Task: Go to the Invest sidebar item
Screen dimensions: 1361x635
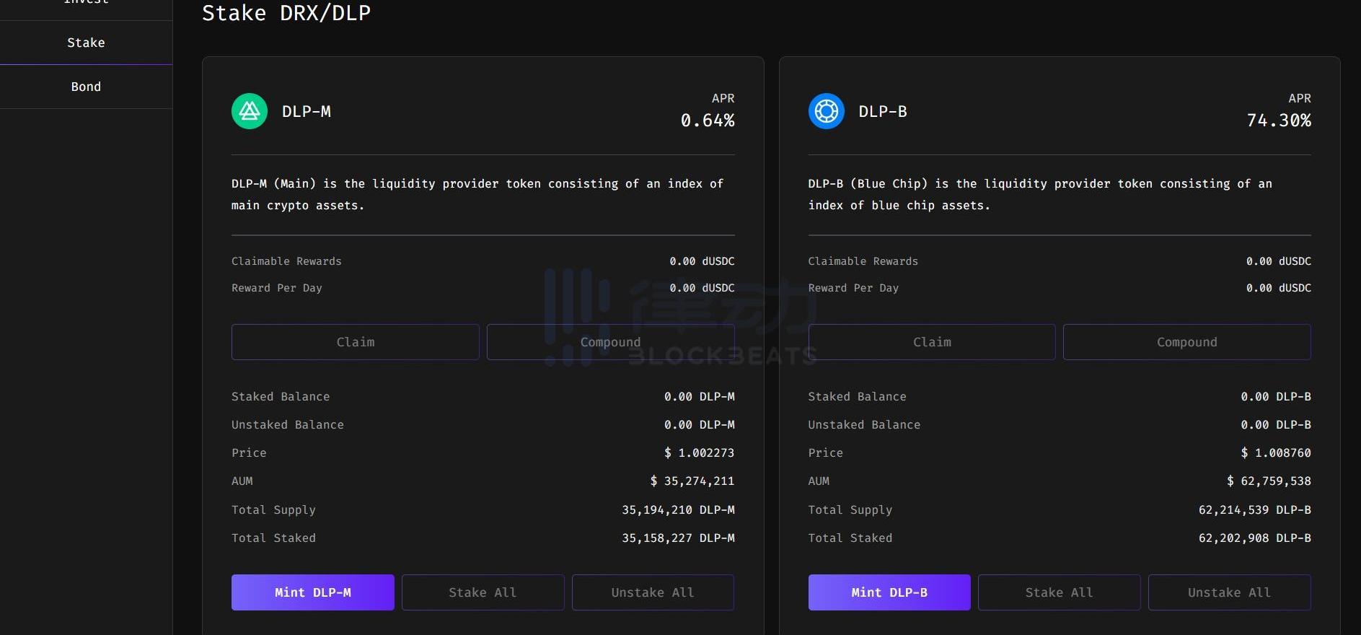Action: [86, 3]
